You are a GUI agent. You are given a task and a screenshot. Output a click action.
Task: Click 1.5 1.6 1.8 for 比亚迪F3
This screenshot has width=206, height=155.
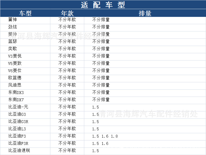pos(105,136)
